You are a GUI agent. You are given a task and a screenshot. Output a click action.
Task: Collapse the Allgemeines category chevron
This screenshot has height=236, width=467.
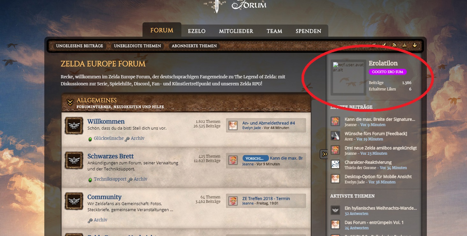70,102
